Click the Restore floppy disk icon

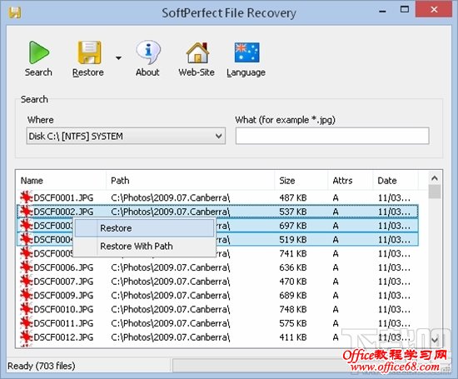click(x=89, y=52)
